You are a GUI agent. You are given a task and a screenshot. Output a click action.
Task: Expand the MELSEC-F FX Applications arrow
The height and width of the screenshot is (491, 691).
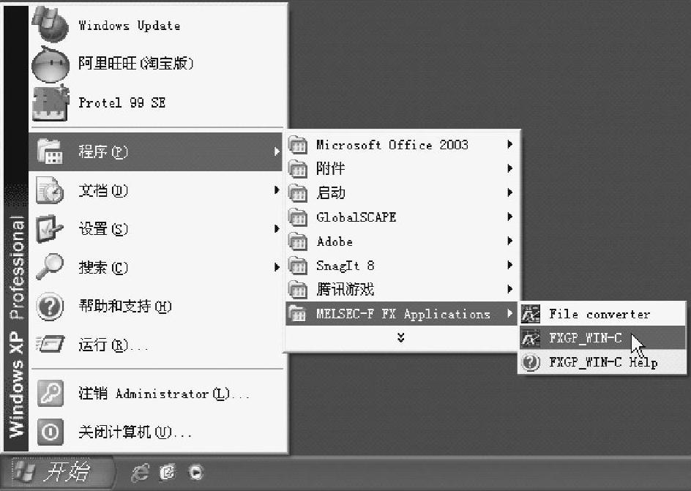coord(510,313)
